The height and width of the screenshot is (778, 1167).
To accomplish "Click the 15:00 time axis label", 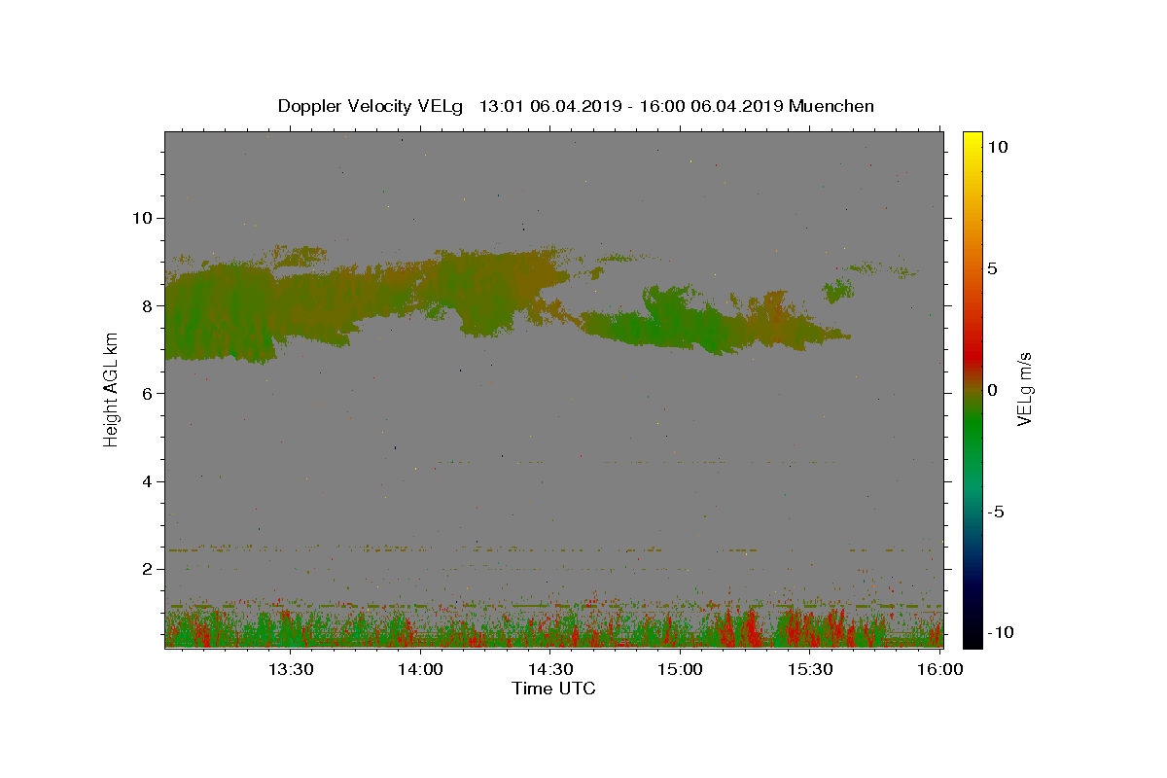I will click(x=681, y=669).
